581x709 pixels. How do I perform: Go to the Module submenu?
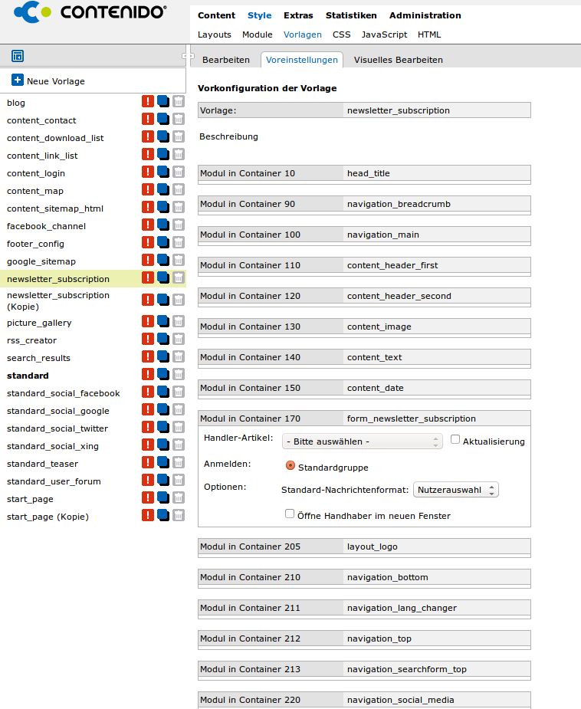coord(257,34)
